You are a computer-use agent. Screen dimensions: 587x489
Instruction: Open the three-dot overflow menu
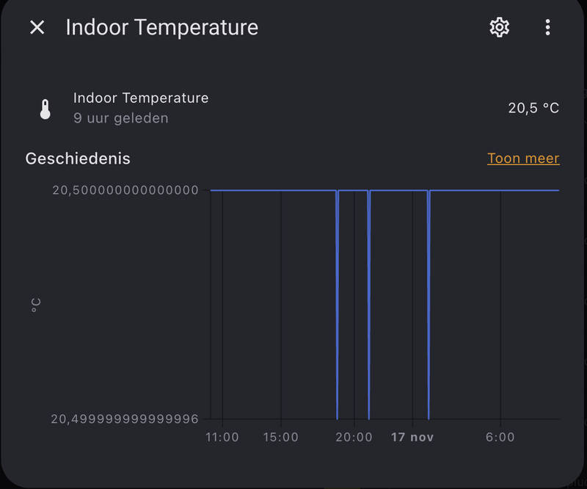(547, 27)
